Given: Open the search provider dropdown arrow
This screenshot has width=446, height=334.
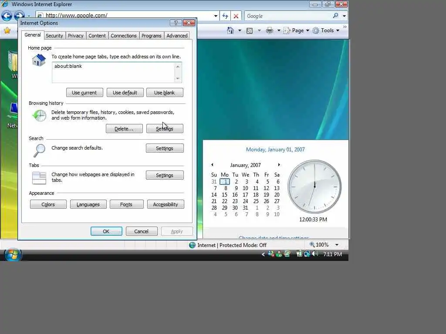Looking at the screenshot, I should [344, 16].
